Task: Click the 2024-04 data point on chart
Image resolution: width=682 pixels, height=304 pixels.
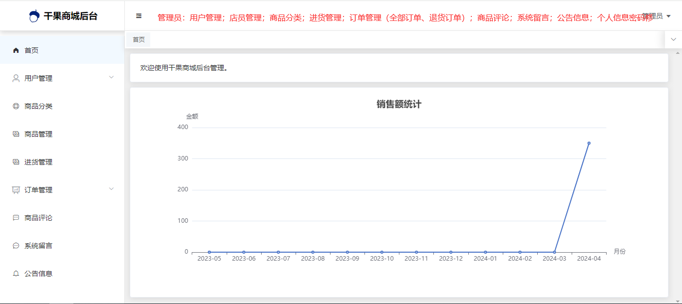Action: (589, 143)
